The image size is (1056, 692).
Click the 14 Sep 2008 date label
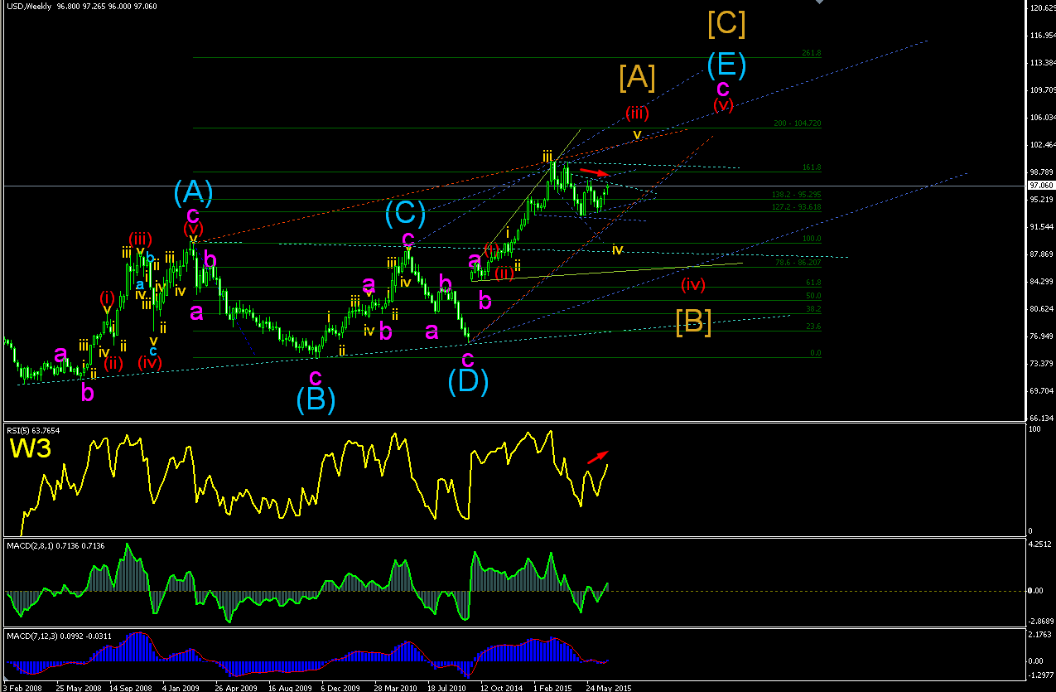[130, 688]
